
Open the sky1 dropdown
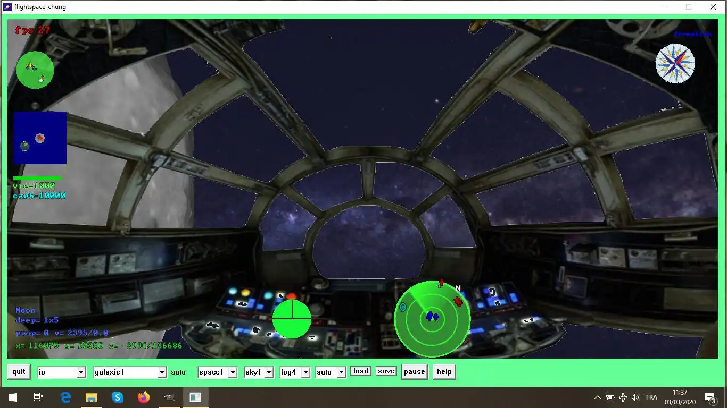pos(259,372)
